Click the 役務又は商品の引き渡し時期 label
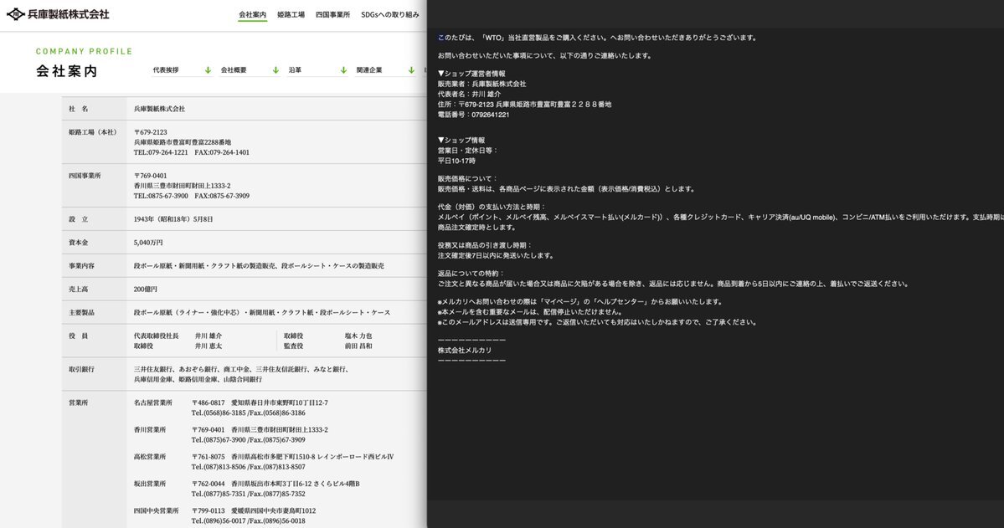1004x528 pixels. [x=486, y=246]
